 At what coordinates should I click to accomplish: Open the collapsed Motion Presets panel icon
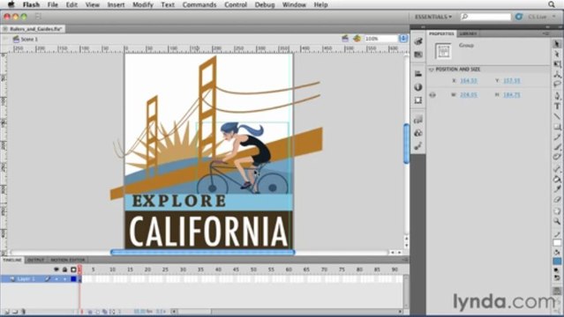[418, 146]
